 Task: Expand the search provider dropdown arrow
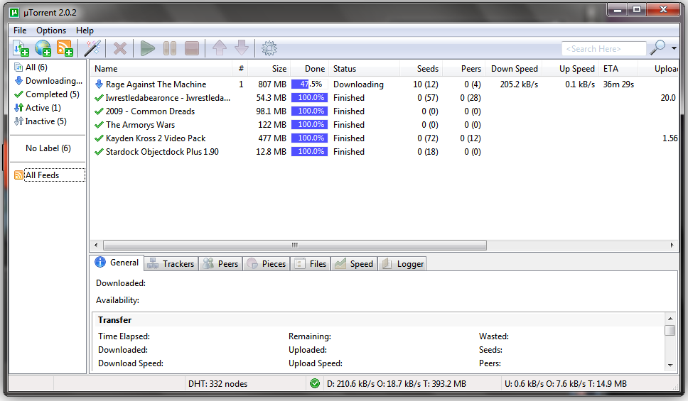(x=674, y=48)
